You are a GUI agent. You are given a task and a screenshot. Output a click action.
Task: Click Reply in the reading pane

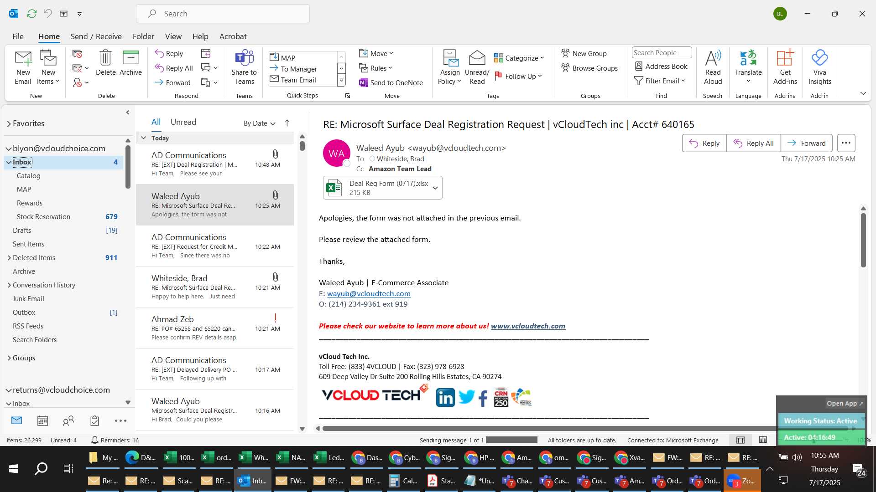(x=704, y=143)
